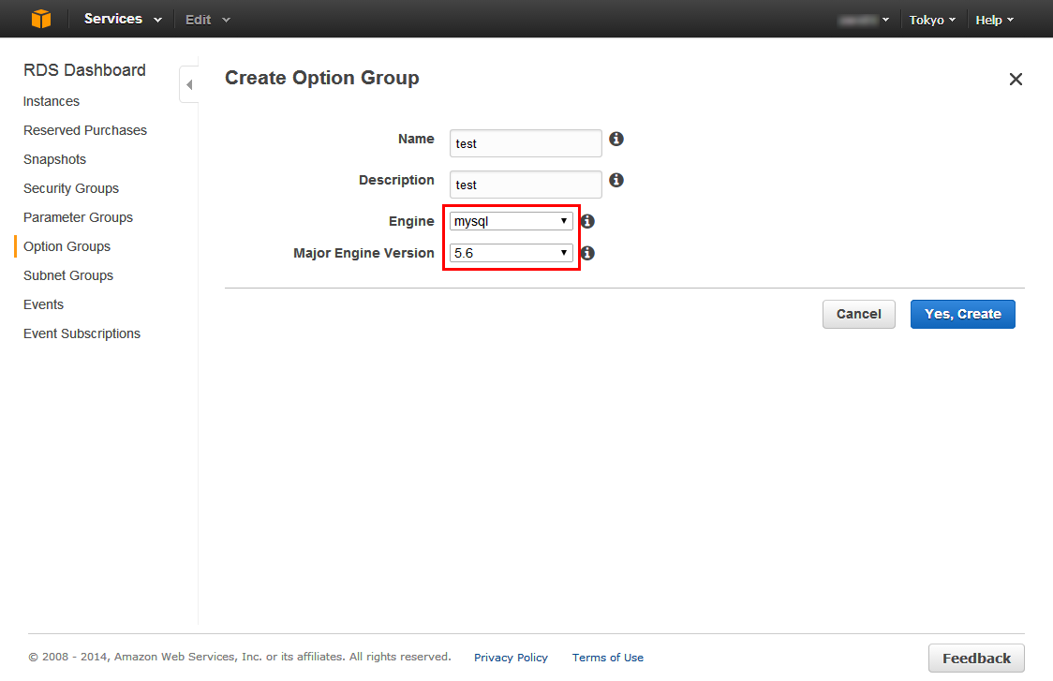The width and height of the screenshot is (1053, 681).
Task: Open the Edit menu in top bar
Action: (208, 21)
